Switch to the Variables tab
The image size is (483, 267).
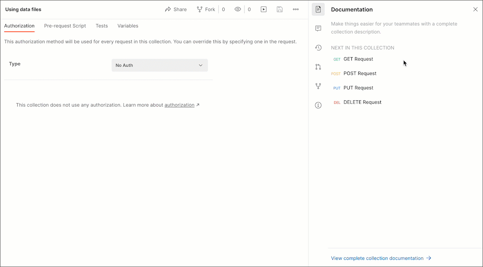128,26
